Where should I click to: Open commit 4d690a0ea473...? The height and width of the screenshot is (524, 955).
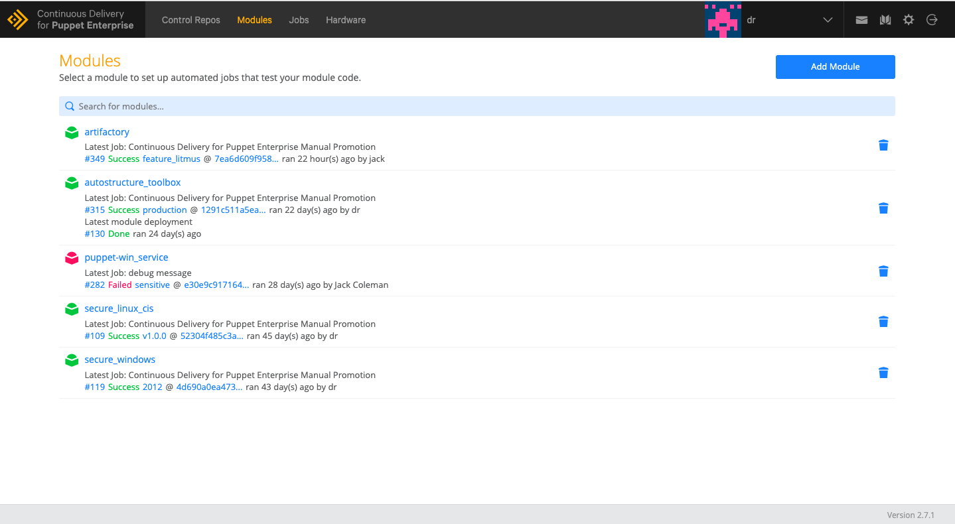click(x=209, y=387)
